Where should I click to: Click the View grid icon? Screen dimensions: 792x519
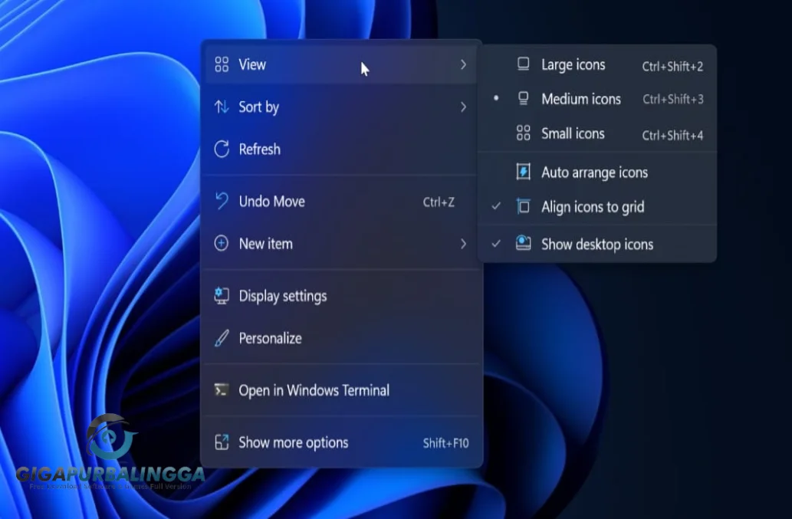click(x=222, y=64)
